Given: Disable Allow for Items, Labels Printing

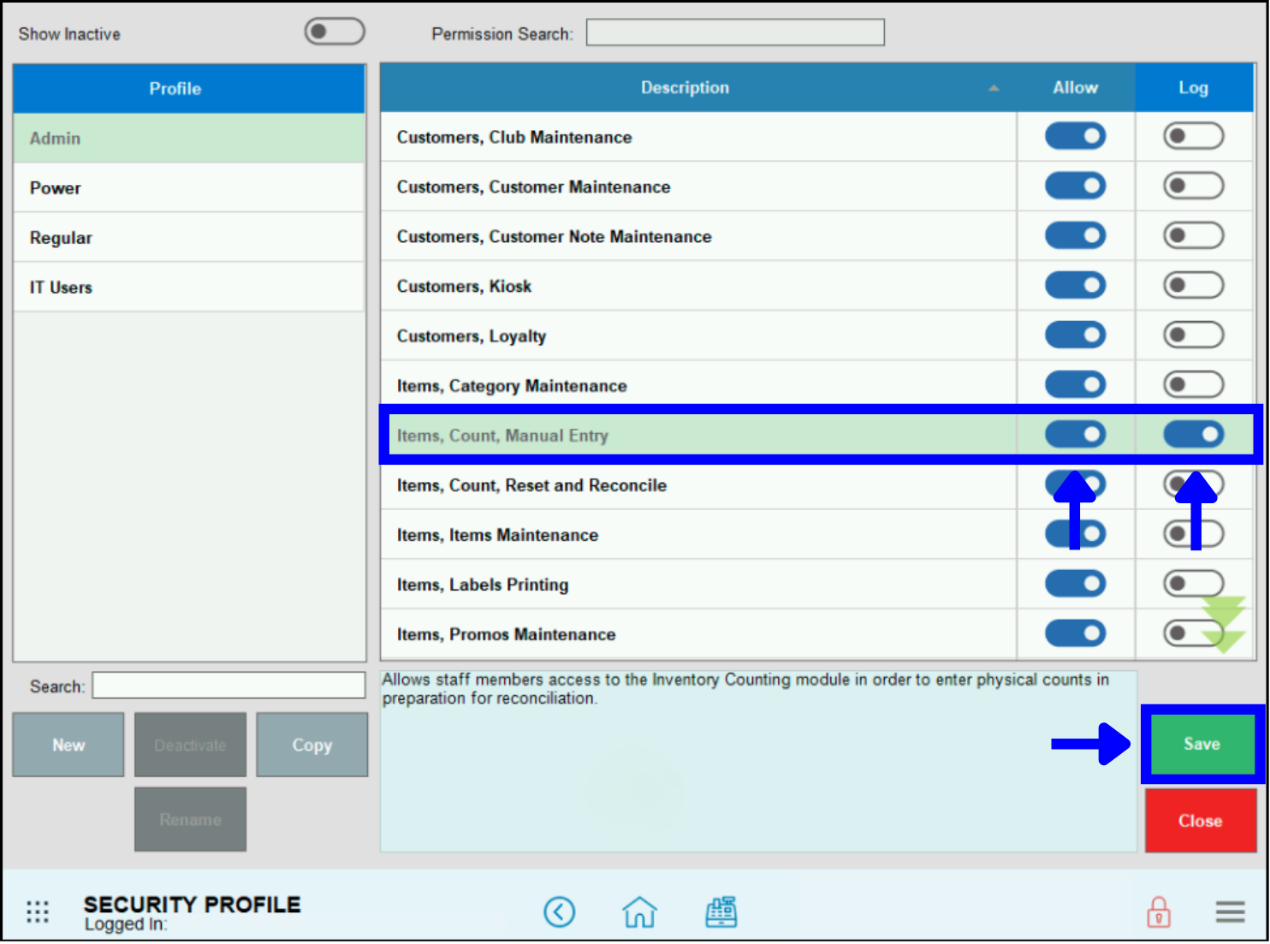Looking at the screenshot, I should 1075,583.
